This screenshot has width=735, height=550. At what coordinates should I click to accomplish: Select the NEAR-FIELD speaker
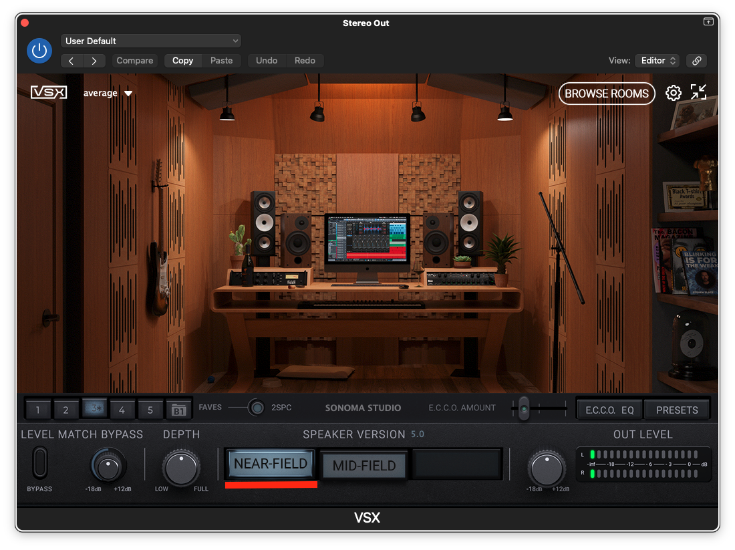coord(271,464)
